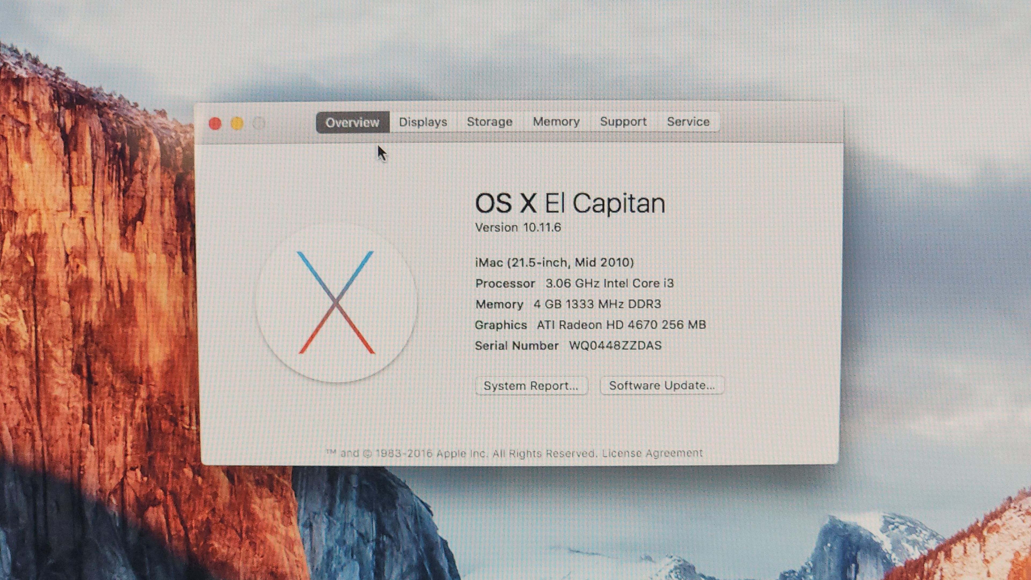Close the About This Mac window
This screenshot has height=580, width=1031.
pos(215,124)
